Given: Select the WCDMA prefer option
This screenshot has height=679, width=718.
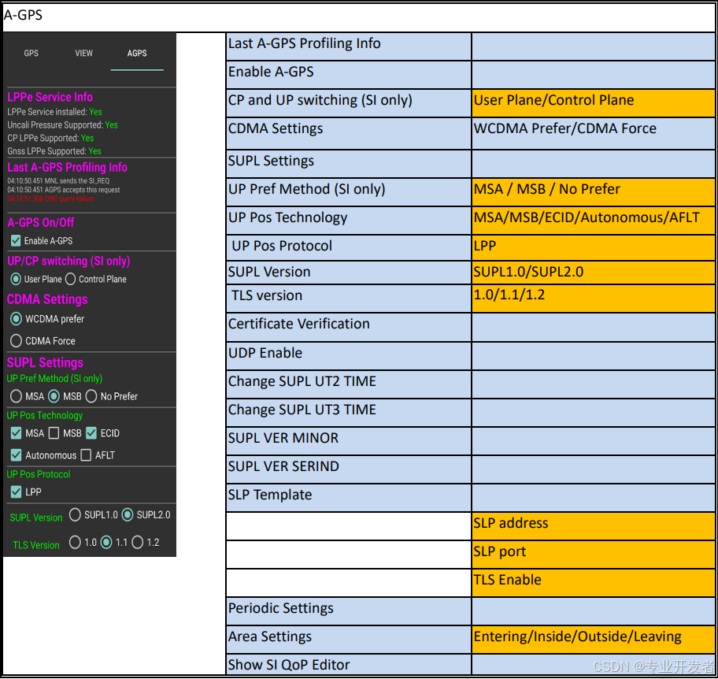Looking at the screenshot, I should tap(16, 319).
